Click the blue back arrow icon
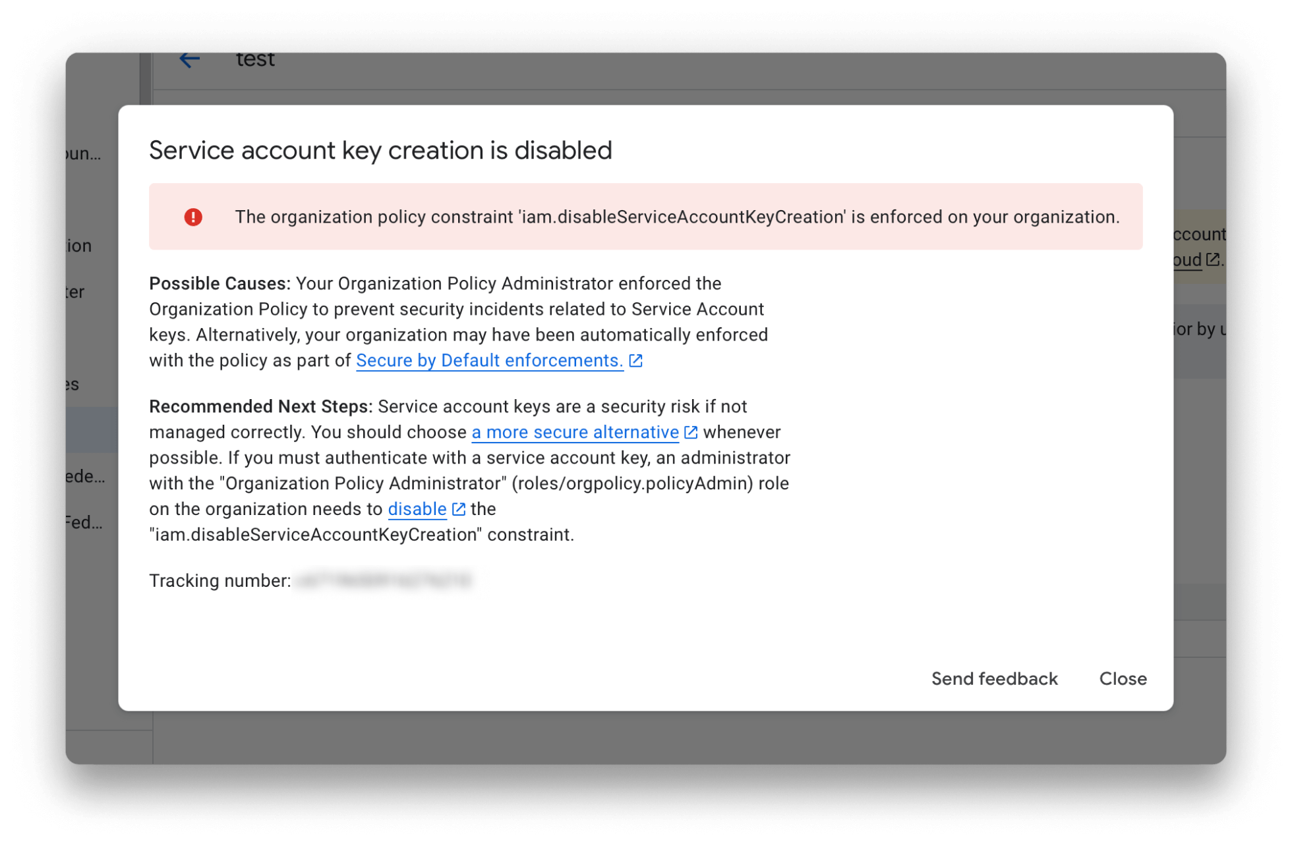Viewport: 1292px width, 843px height. pyautogui.click(x=189, y=60)
